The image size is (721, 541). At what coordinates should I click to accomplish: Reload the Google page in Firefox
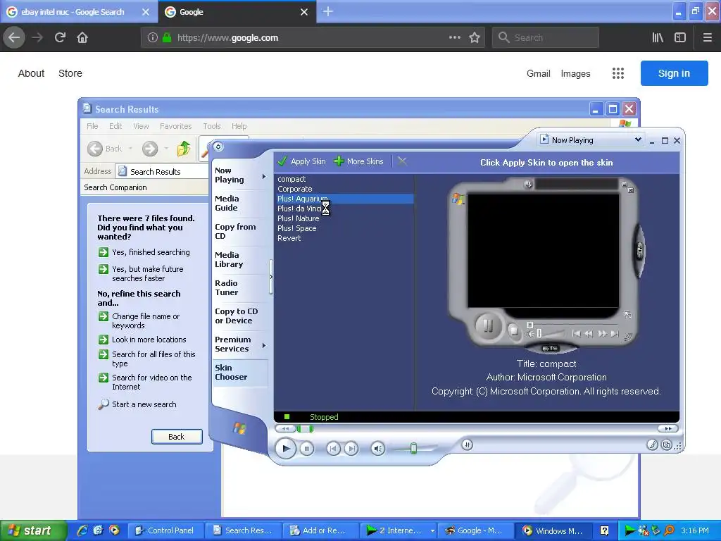click(x=60, y=37)
